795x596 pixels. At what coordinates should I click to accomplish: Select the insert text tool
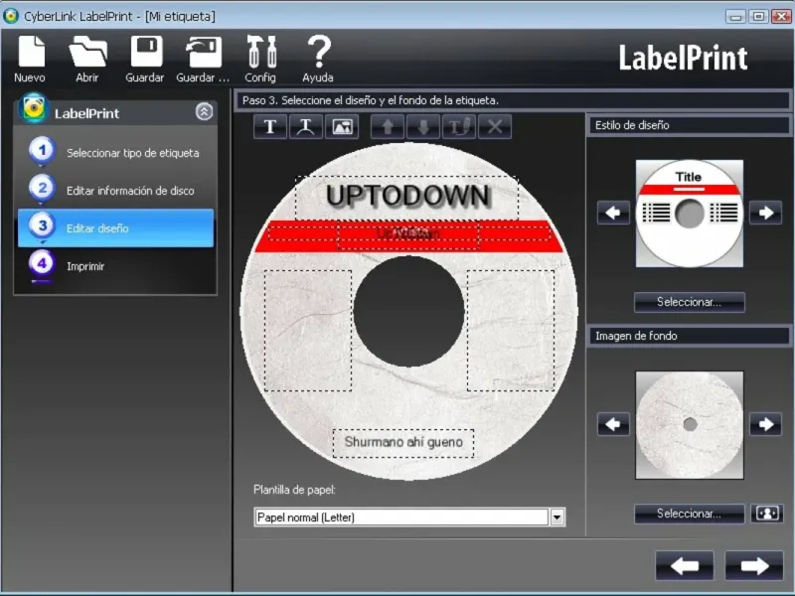(x=270, y=127)
